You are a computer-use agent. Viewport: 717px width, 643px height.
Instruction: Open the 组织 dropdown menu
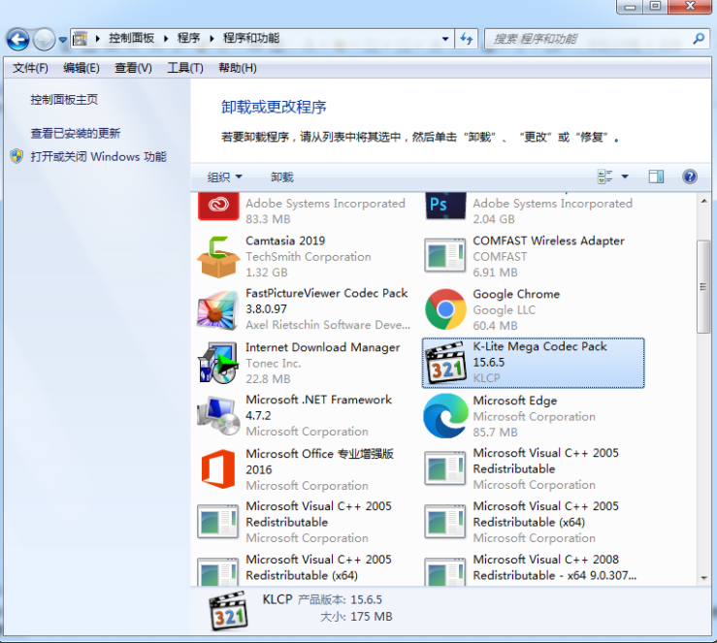click(x=224, y=177)
